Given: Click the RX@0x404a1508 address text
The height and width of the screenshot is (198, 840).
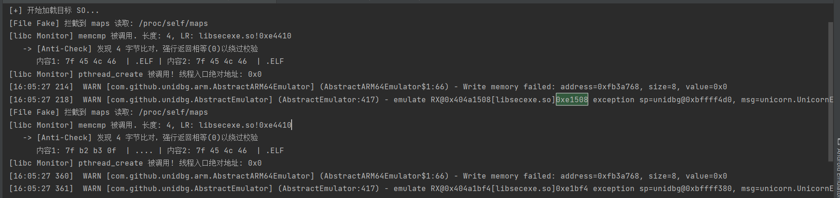Looking at the screenshot, I should (460, 99).
